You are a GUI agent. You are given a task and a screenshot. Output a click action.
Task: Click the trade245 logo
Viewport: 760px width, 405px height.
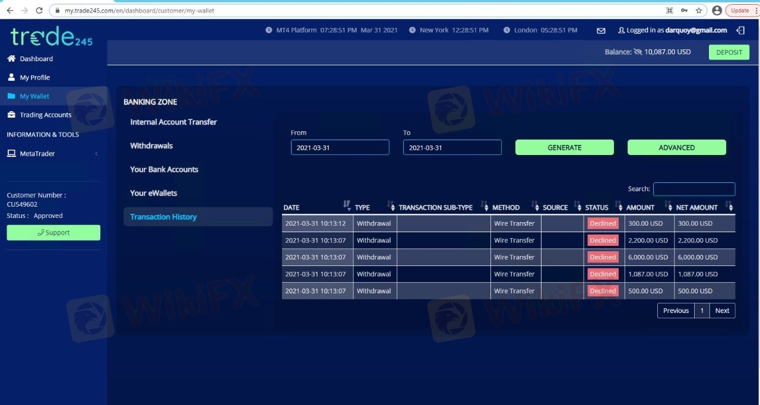(x=51, y=37)
